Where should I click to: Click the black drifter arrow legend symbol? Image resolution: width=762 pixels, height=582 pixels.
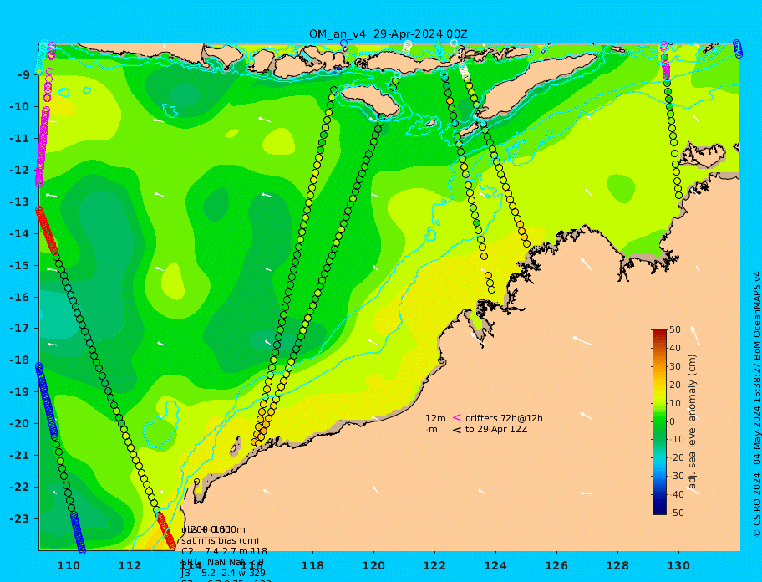457,430
